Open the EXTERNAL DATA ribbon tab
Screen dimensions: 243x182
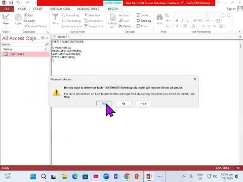tap(60, 9)
